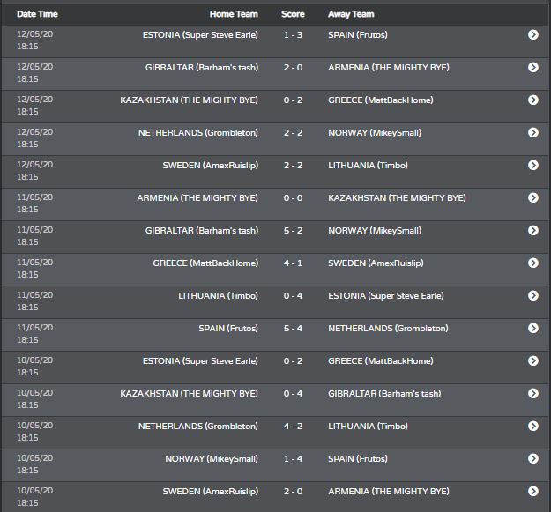This screenshot has width=551, height=512.
Task: Click the Score column header
Action: (x=293, y=14)
